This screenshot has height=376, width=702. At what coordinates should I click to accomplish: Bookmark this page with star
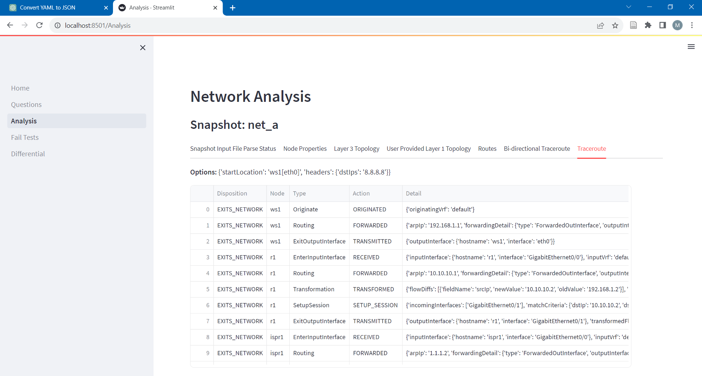(x=615, y=25)
